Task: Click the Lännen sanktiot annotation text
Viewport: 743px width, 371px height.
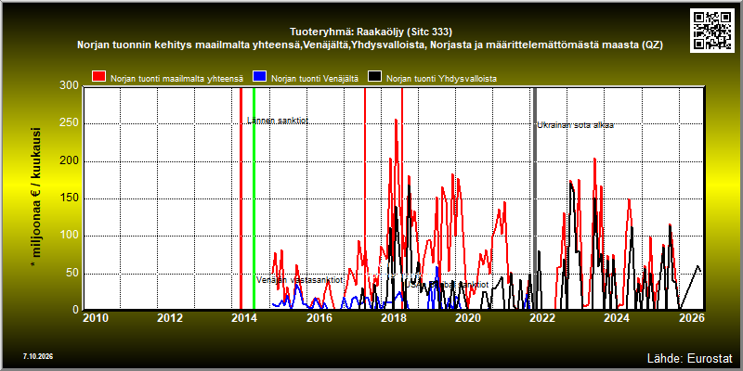Action: point(278,121)
